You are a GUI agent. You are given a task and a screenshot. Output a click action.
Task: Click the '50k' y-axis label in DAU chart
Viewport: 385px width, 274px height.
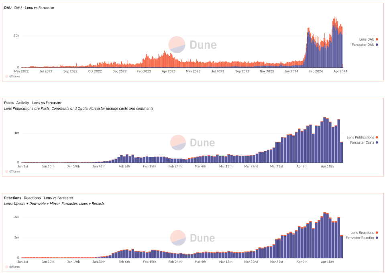click(16, 36)
